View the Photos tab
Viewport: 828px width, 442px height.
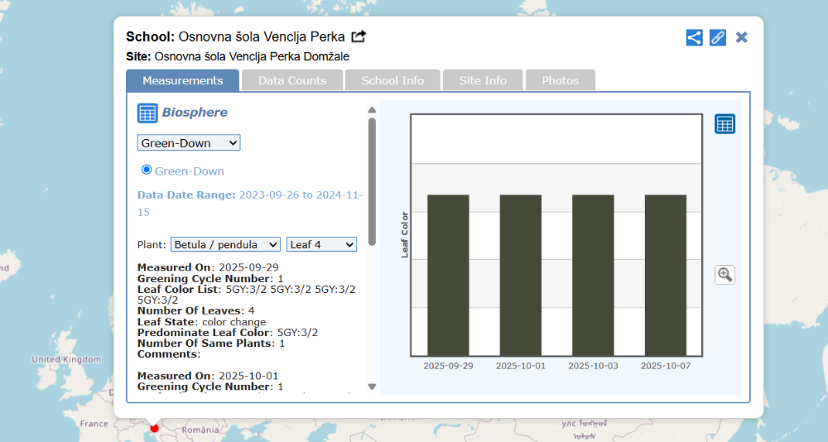point(560,80)
